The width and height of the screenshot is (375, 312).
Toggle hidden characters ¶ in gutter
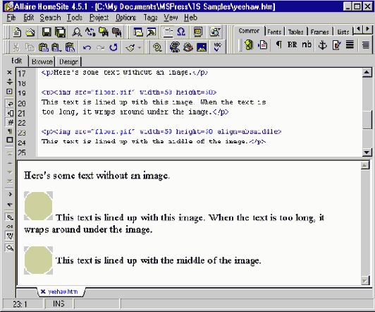[x=10, y=131]
